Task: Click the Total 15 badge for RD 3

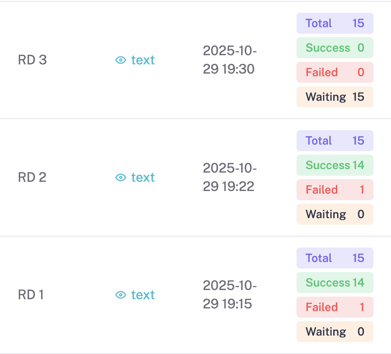Action: 335,23
